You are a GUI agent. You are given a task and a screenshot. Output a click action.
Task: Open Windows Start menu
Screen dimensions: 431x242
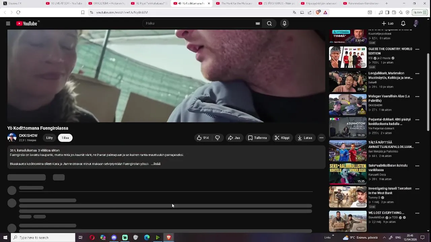pos(5,238)
